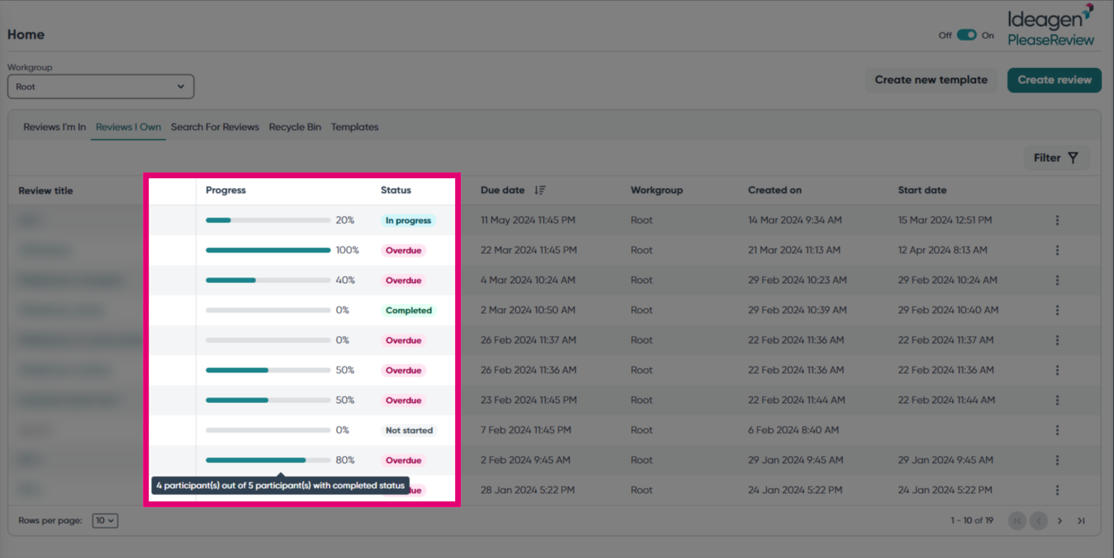Click the 20% progress bar
This screenshot has width=1114, height=558.
pos(268,220)
